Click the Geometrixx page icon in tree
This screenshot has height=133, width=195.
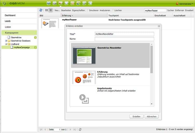click(9, 37)
